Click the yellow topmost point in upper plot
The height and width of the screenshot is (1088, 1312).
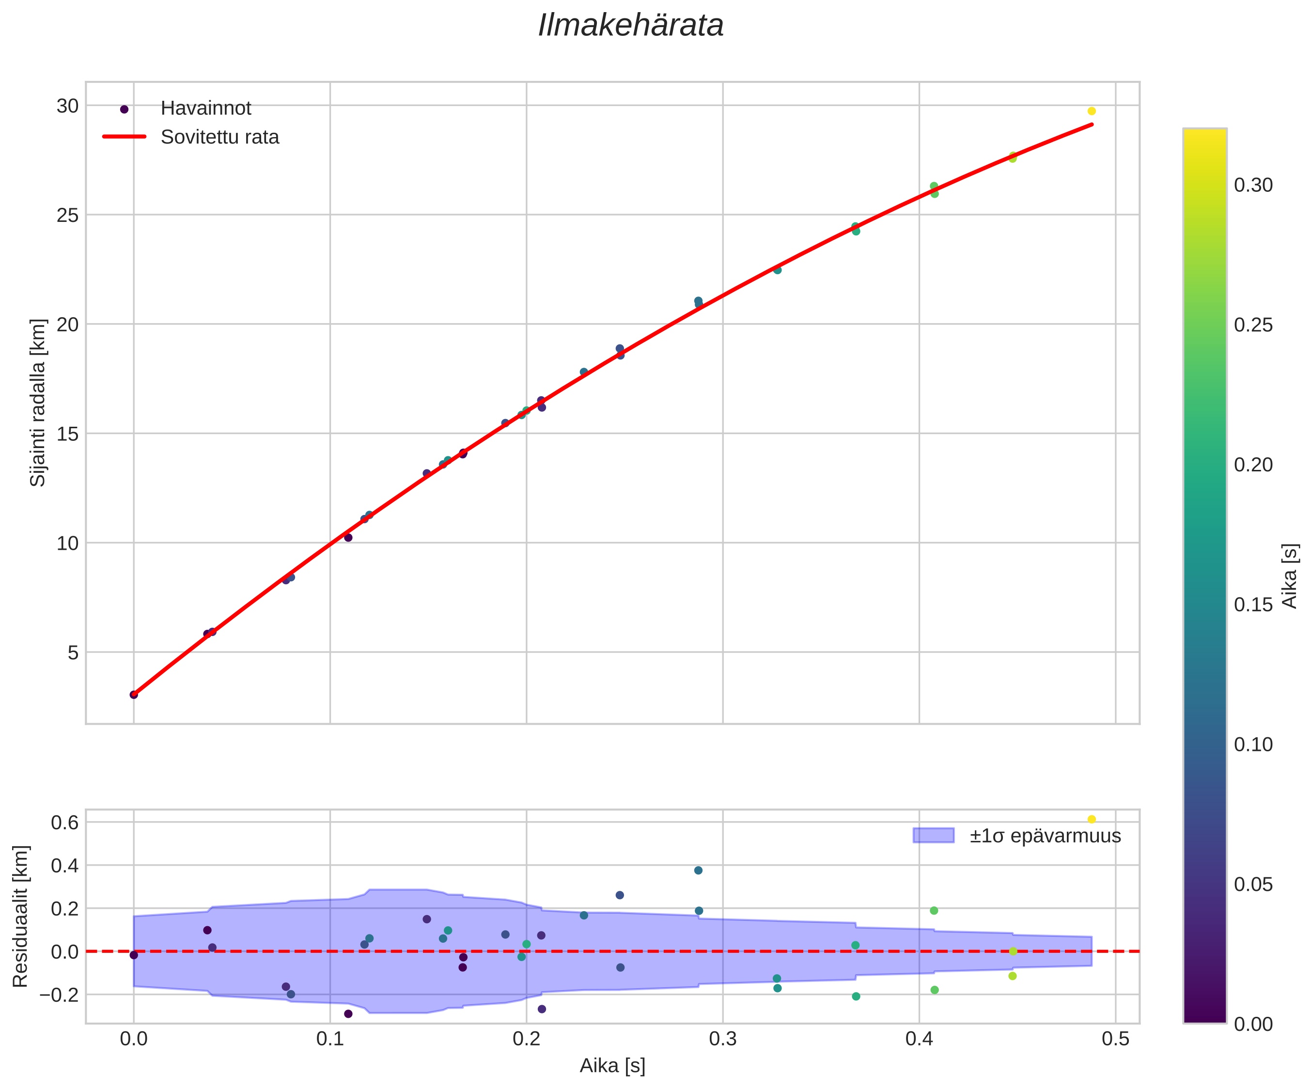pyautogui.click(x=1092, y=111)
